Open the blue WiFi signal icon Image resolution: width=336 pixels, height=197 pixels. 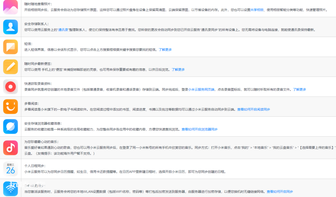click(11, 189)
